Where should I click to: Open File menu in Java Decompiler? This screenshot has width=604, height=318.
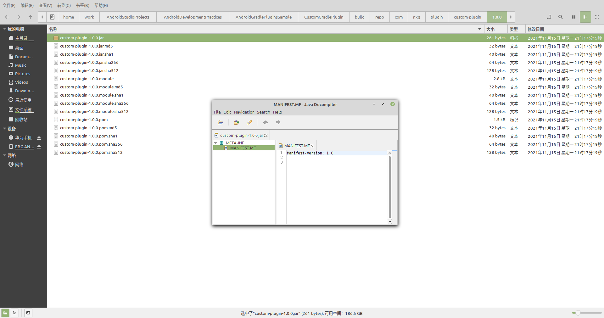pos(217,112)
